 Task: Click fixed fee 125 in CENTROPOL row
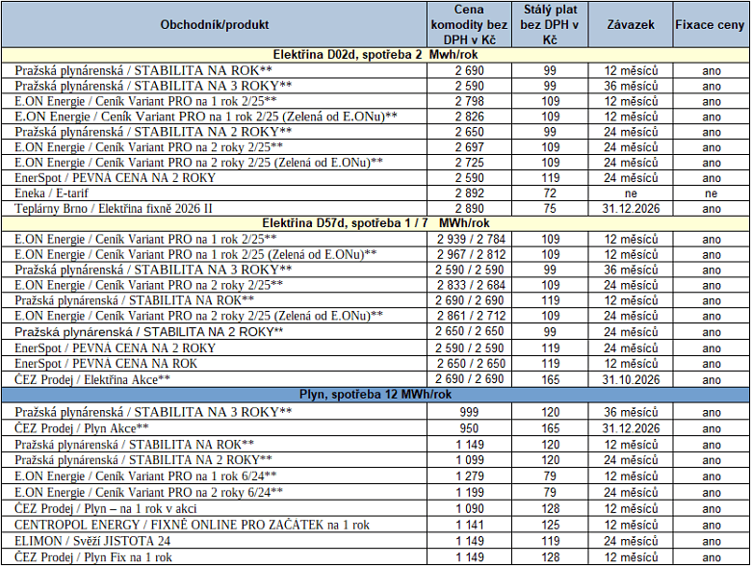coord(550,525)
